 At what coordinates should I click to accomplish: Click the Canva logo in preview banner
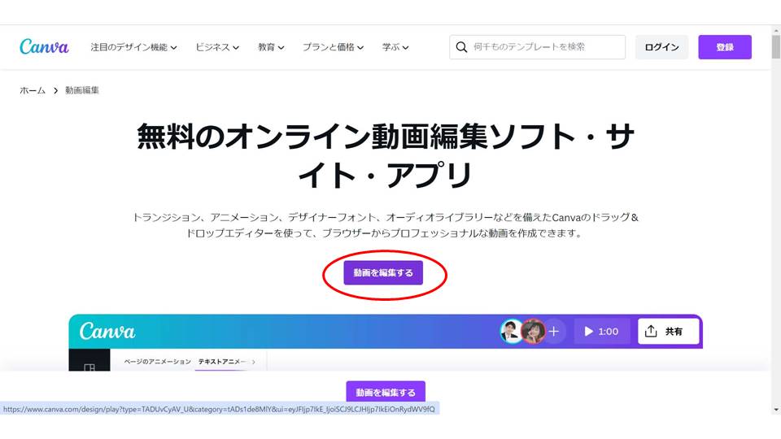point(107,332)
